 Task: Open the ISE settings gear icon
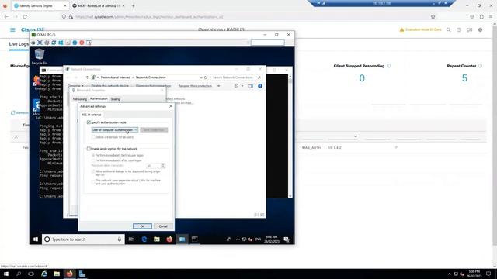[x=480, y=29]
